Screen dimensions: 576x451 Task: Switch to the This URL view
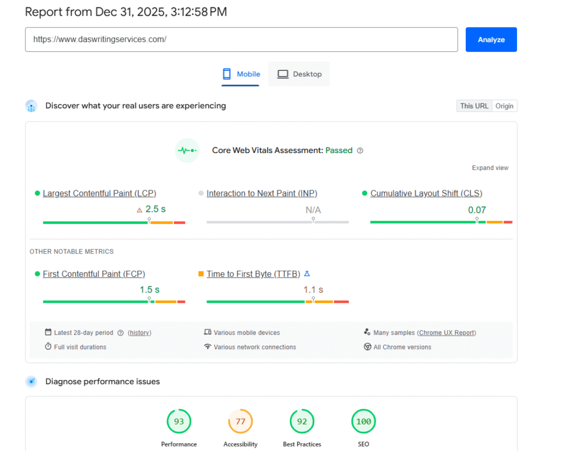point(474,106)
